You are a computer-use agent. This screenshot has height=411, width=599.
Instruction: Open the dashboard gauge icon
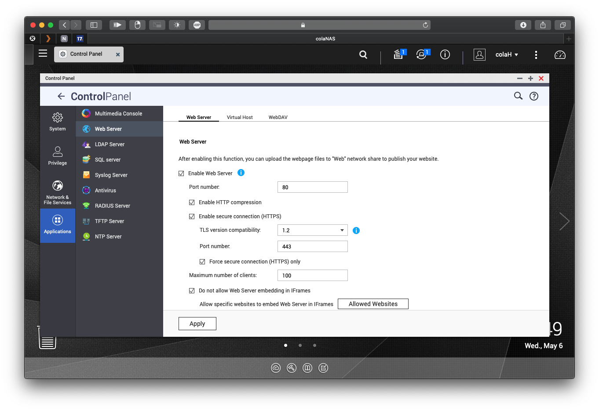click(560, 54)
